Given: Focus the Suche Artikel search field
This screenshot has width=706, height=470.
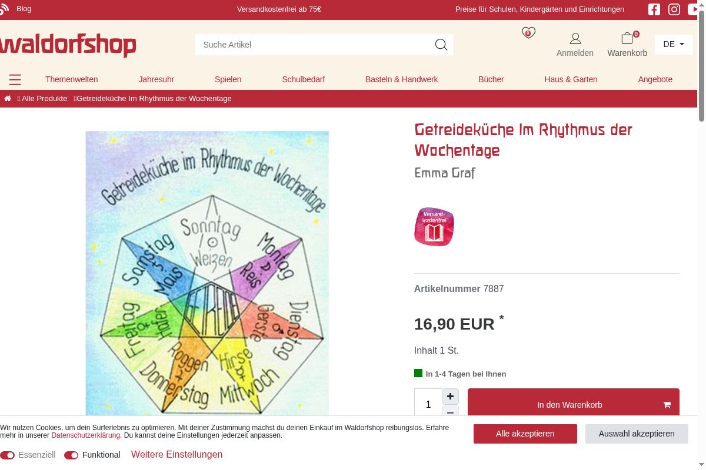Looking at the screenshot, I should 315,45.
